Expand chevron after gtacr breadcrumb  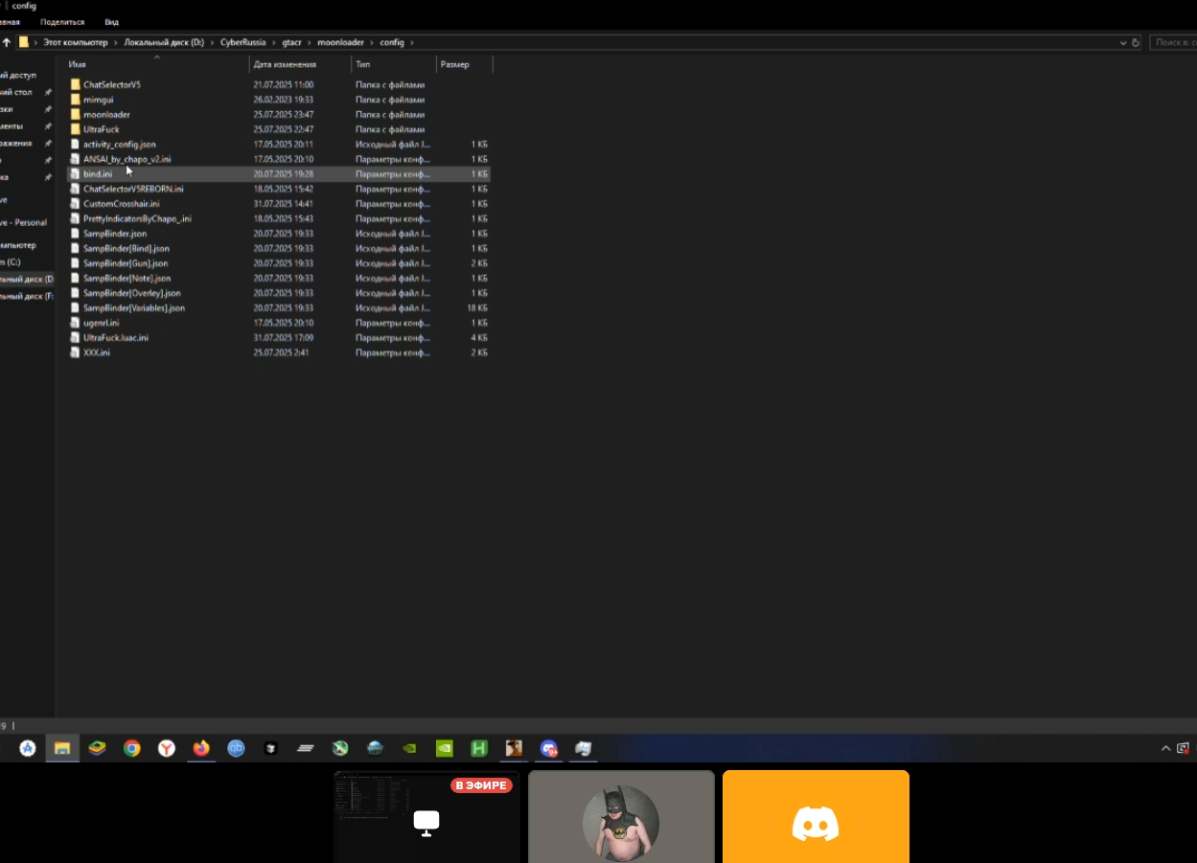(x=310, y=42)
